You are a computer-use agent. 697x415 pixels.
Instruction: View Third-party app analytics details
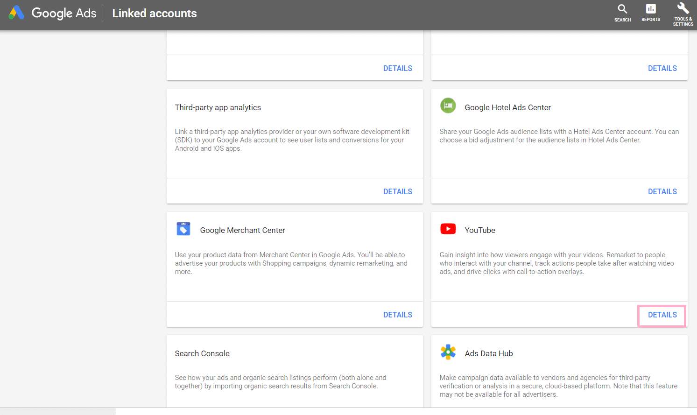tap(397, 191)
